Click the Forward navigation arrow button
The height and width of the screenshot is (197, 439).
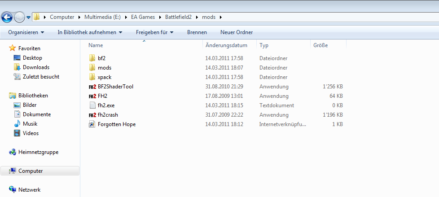(19, 18)
